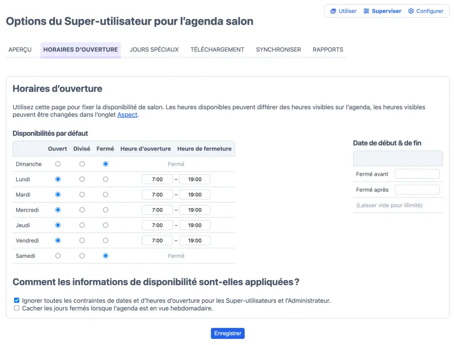Screen dimensions: 454x345
Task: Set Dimanche to Ouvert
Action: click(x=58, y=164)
